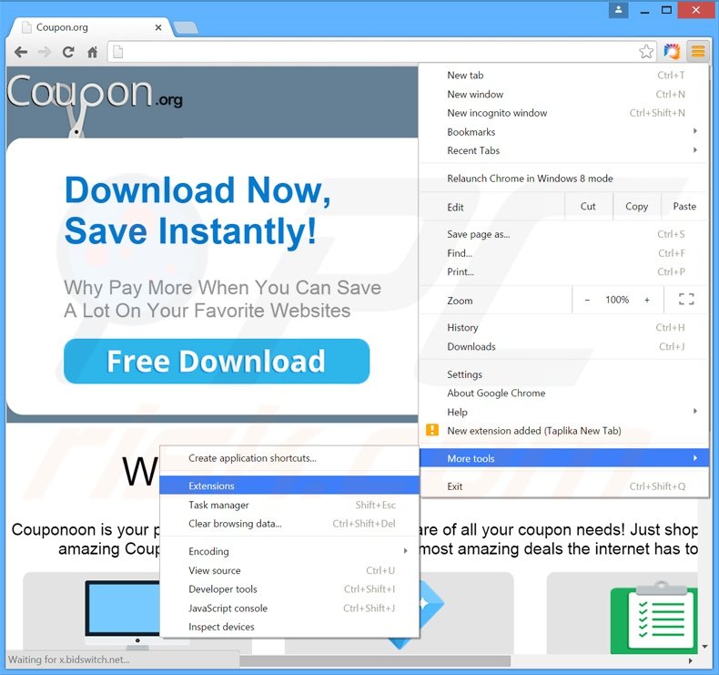Screen dimensions: 719x675
Task: Expand the Recent Tabs submenu
Action: 564,150
